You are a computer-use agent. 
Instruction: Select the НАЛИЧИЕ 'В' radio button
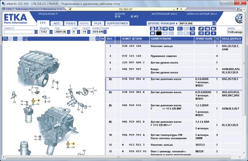(x=116, y=16)
